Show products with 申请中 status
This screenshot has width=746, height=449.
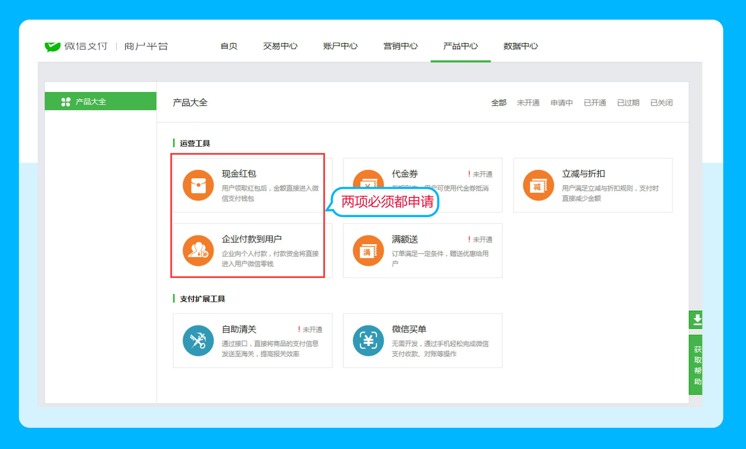[x=561, y=103]
